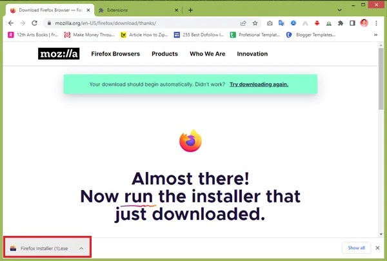This screenshot has width=387, height=261.
Task: Open the Chrome three-dot menu
Action: pos(376,23)
